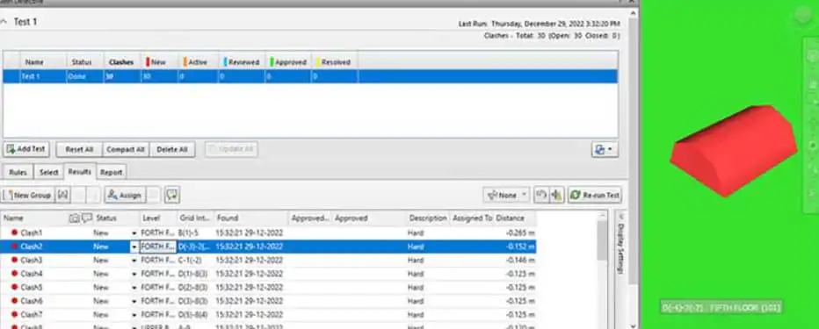Click the add comment speech bubble icon
Image resolution: width=819 pixels, height=329 pixels.
point(172,195)
